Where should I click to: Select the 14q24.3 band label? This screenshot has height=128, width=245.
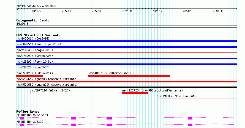[x=22, y=24]
